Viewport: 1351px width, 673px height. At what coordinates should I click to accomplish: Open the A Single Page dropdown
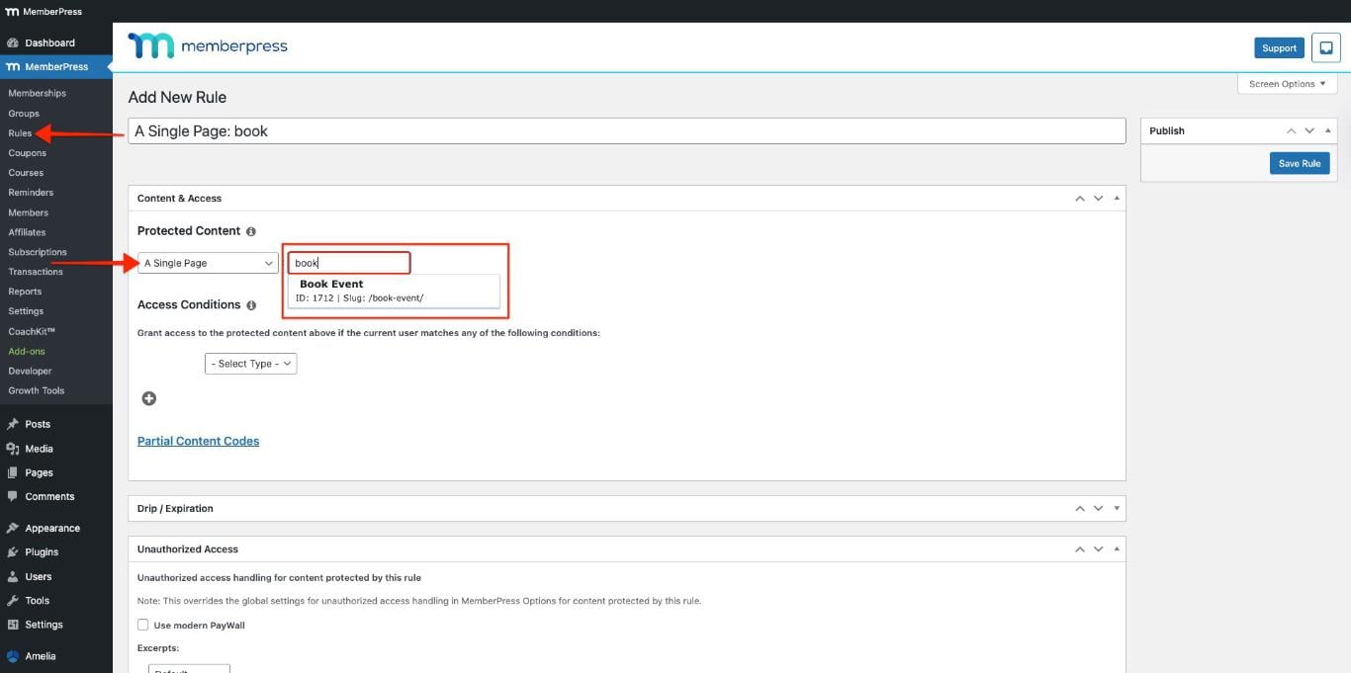[x=207, y=263]
